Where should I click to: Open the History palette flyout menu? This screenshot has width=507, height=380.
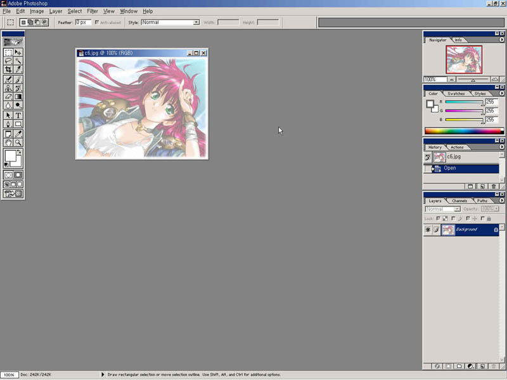coord(501,147)
